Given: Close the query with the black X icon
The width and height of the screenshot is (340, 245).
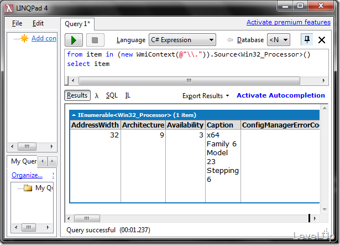Looking at the screenshot, I should click(x=322, y=40).
